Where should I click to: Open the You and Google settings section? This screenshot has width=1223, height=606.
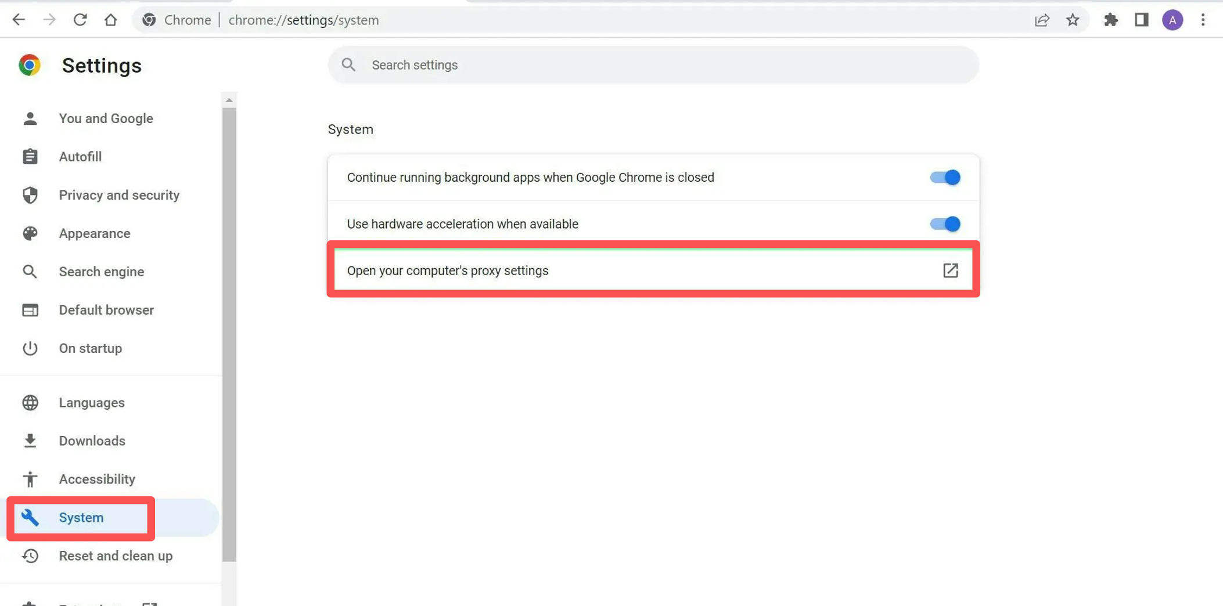point(106,118)
